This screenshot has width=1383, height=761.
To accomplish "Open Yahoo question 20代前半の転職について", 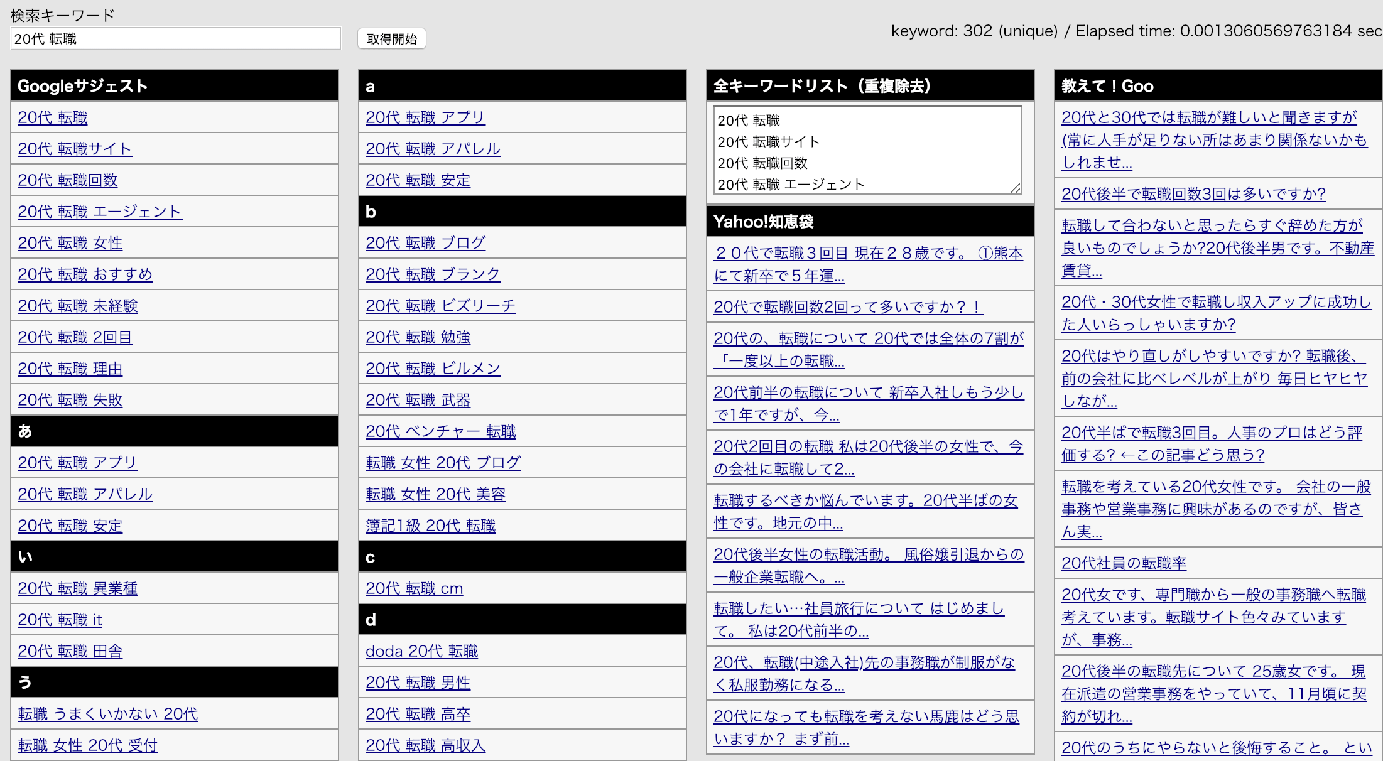I will pyautogui.click(x=869, y=404).
